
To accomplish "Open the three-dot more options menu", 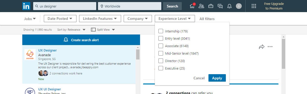I will [270, 47].
